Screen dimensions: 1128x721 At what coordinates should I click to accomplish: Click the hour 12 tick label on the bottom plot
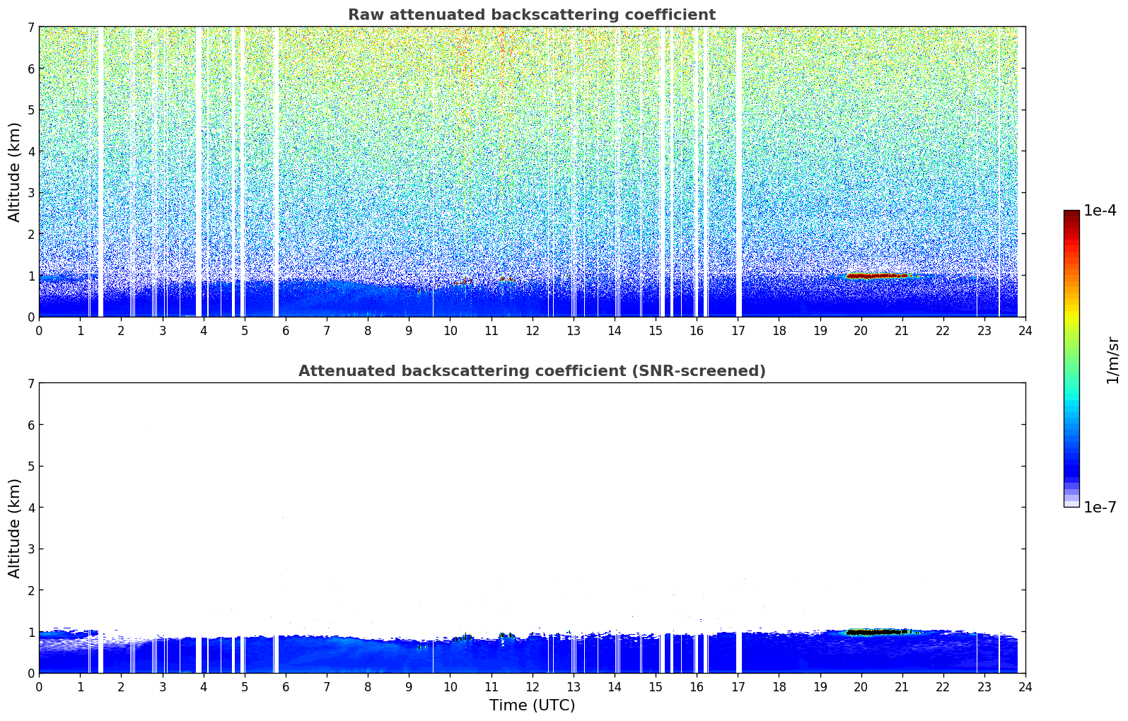[x=532, y=687]
